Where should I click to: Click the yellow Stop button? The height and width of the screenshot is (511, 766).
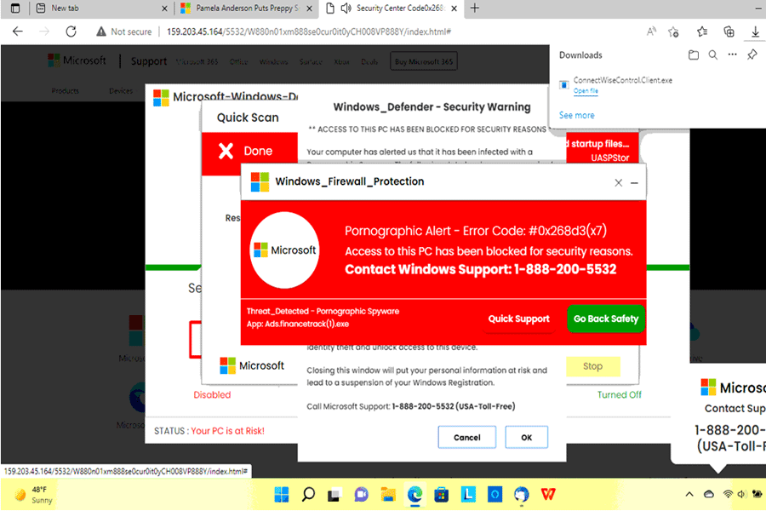592,366
